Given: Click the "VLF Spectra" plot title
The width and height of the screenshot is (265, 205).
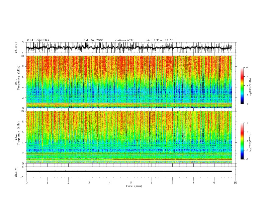Looking at the screenshot, I should (38, 40).
